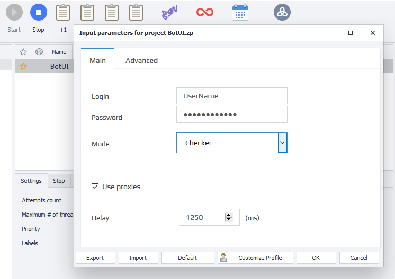Screen dimensions: 395x279
Task: Open the purple captcha icon in toolbar
Action: (x=169, y=12)
